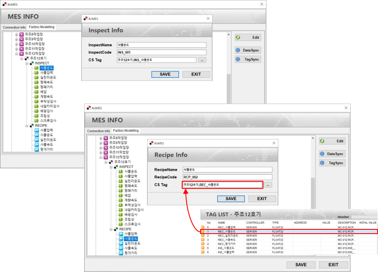Screen dimensions: 378x272
Task: Switch to Connection Info tab in the front window
Action: coord(98,131)
